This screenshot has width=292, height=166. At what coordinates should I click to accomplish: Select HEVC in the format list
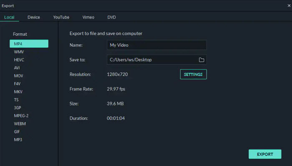[x=19, y=60]
